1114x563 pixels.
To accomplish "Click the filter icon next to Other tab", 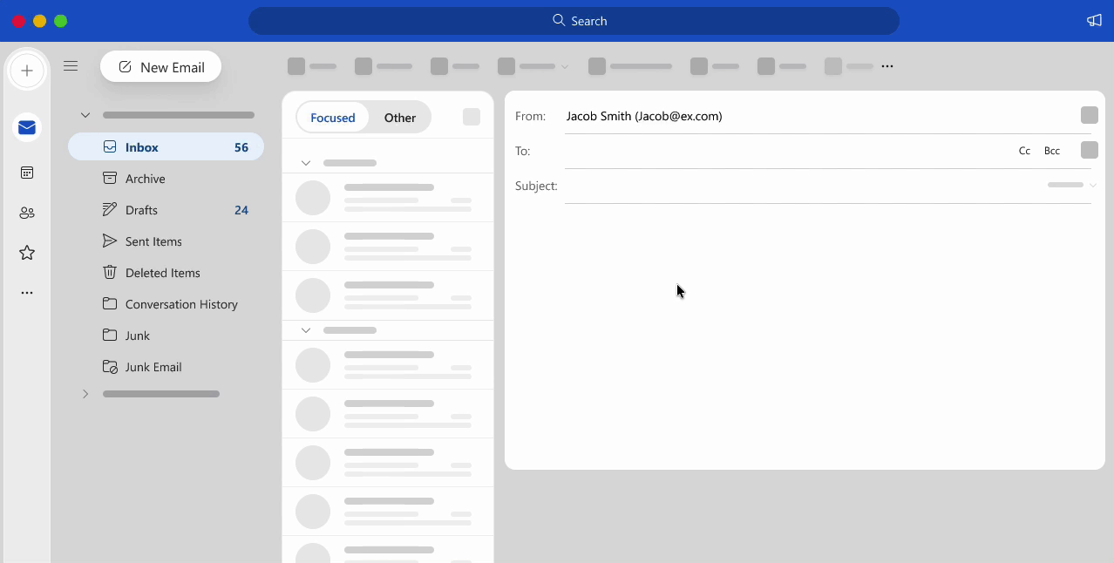I will click(472, 117).
